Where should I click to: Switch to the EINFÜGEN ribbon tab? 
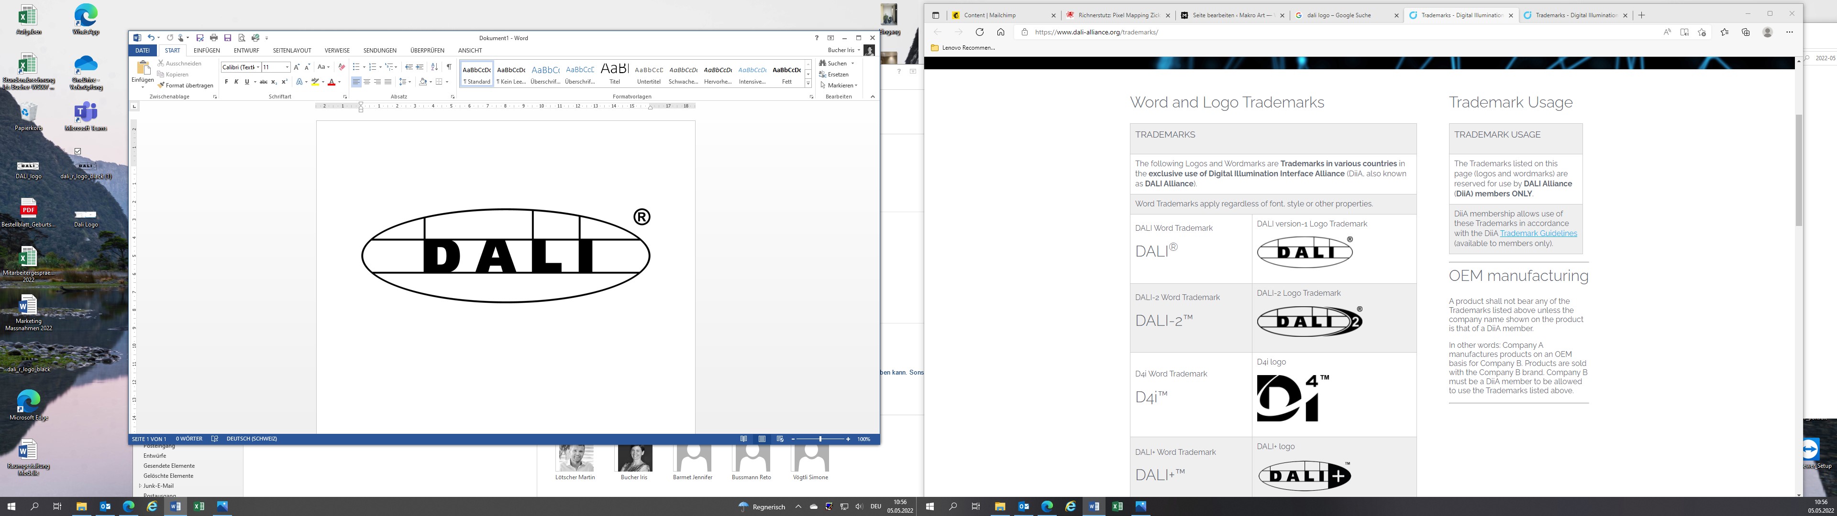[x=207, y=51]
